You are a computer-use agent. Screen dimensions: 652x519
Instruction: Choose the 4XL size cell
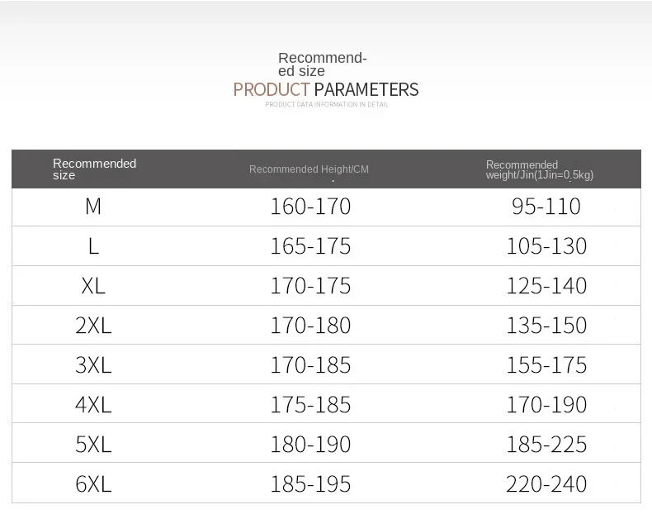(93, 405)
